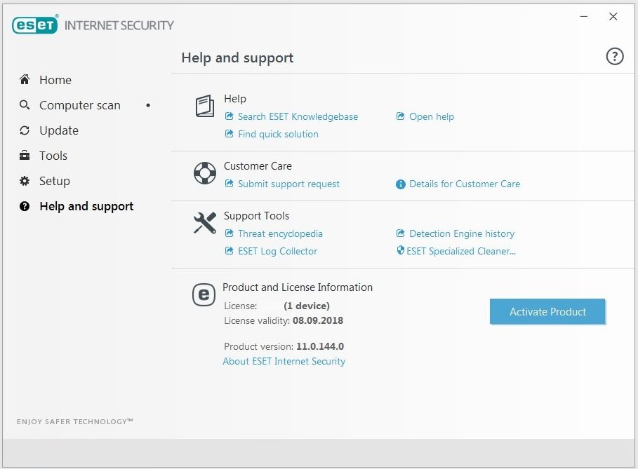Image resolution: width=638 pixels, height=469 pixels.
Task: Click the Customer Care lifebuoy icon
Action: pyautogui.click(x=204, y=173)
